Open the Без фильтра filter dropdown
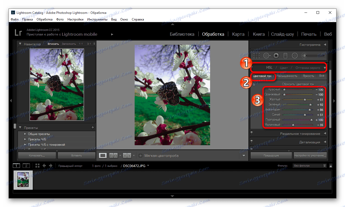This screenshot has width=345, height=207. [x=310, y=166]
